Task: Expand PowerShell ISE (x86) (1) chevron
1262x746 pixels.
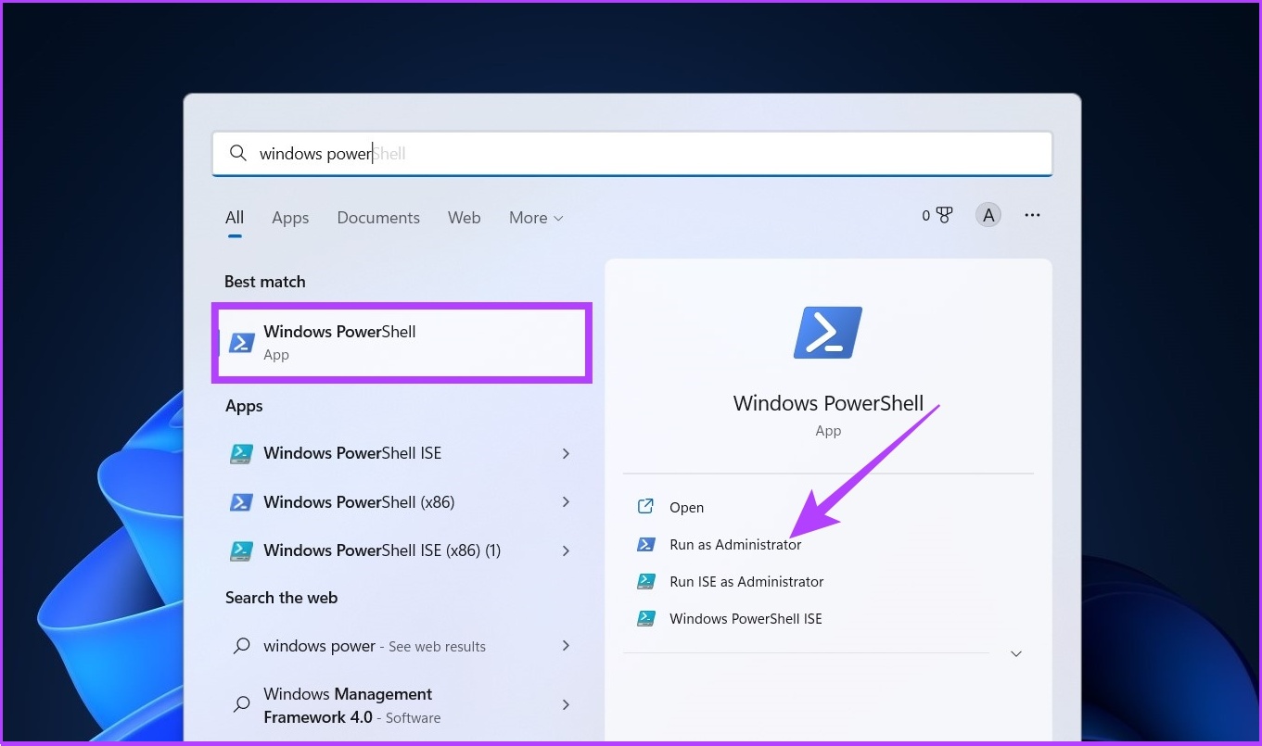Action: [x=566, y=550]
